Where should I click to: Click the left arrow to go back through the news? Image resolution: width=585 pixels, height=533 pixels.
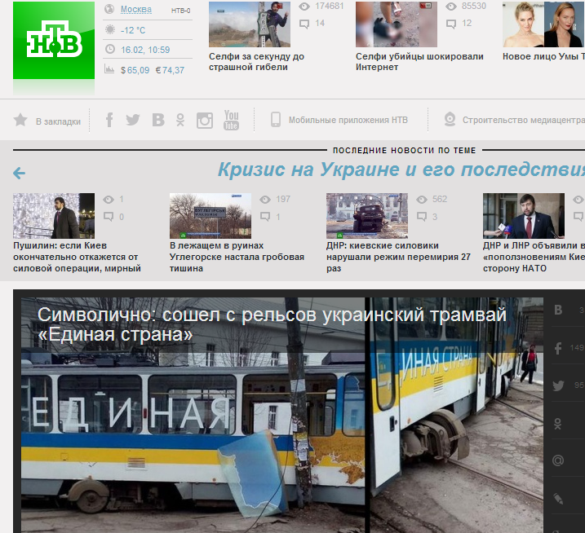click(19, 173)
